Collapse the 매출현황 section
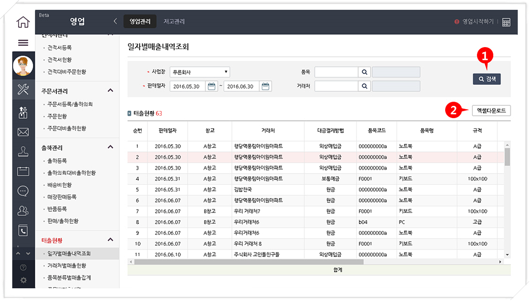Image resolution: width=530 pixels, height=303 pixels. tap(110, 240)
